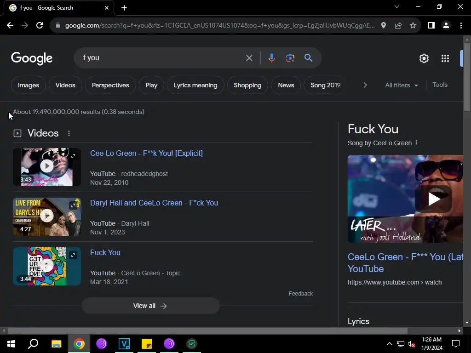Open notification center icon in taskbar
The height and width of the screenshot is (353, 471).
pos(456,344)
